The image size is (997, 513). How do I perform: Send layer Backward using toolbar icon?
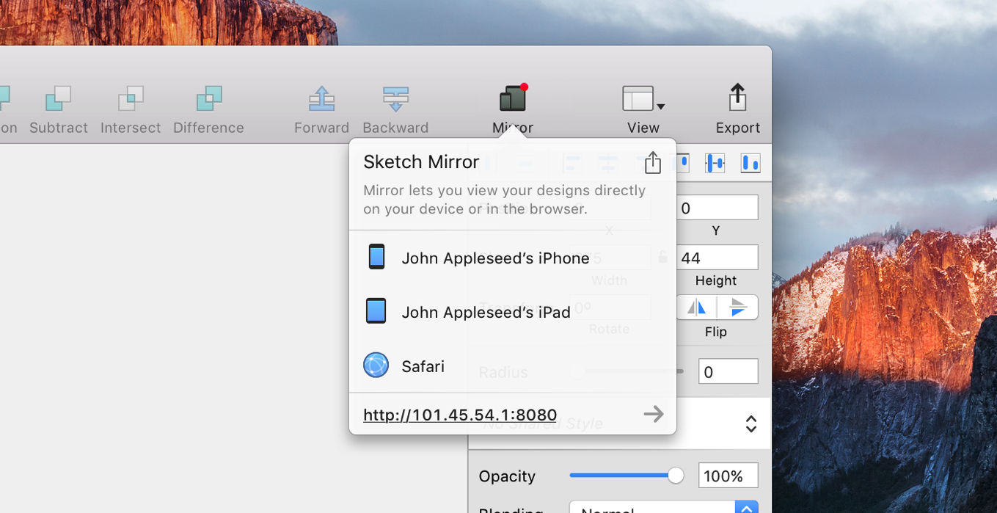click(x=395, y=98)
